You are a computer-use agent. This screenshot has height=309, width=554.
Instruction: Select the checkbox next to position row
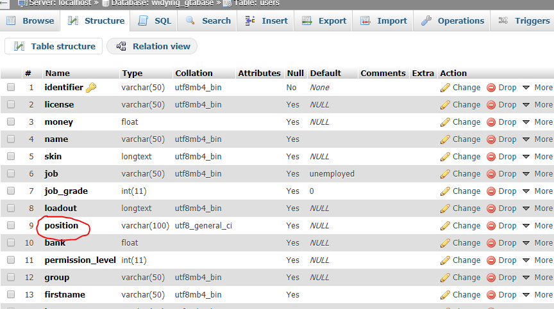click(11, 226)
